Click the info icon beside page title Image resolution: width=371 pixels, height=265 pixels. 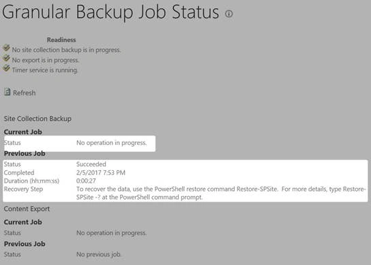228,14
